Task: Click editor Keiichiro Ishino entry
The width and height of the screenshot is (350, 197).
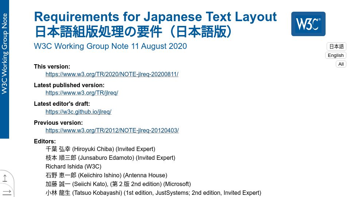Action: 106,175
